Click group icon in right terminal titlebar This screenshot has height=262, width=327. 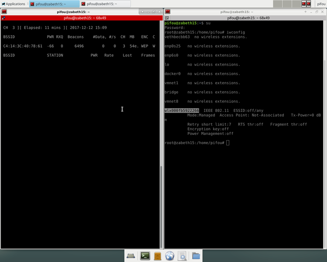(168, 18)
